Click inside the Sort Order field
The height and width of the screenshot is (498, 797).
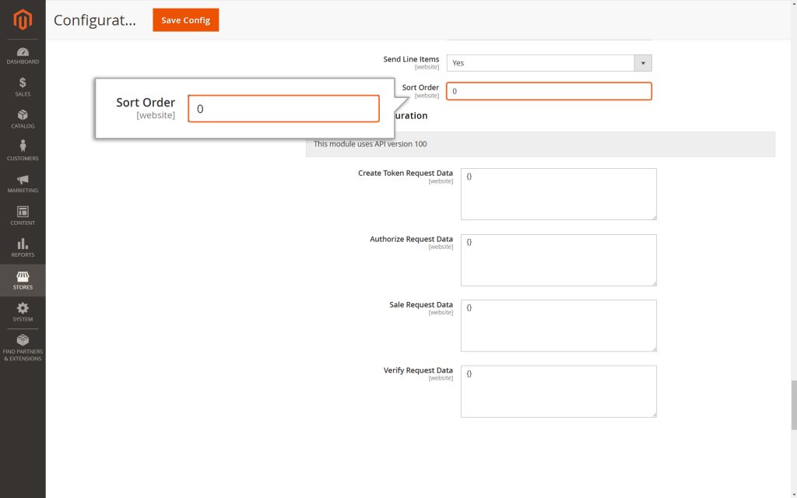click(549, 91)
